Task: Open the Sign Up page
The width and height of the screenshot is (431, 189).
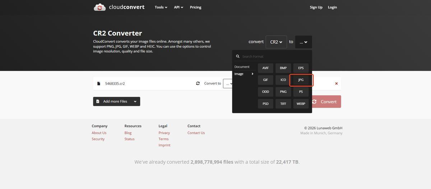Action: pyautogui.click(x=316, y=7)
